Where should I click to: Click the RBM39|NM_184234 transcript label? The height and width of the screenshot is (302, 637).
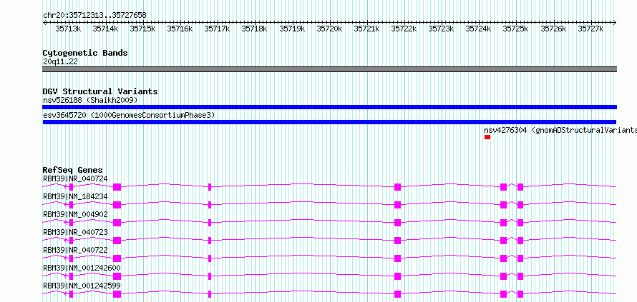[75, 196]
